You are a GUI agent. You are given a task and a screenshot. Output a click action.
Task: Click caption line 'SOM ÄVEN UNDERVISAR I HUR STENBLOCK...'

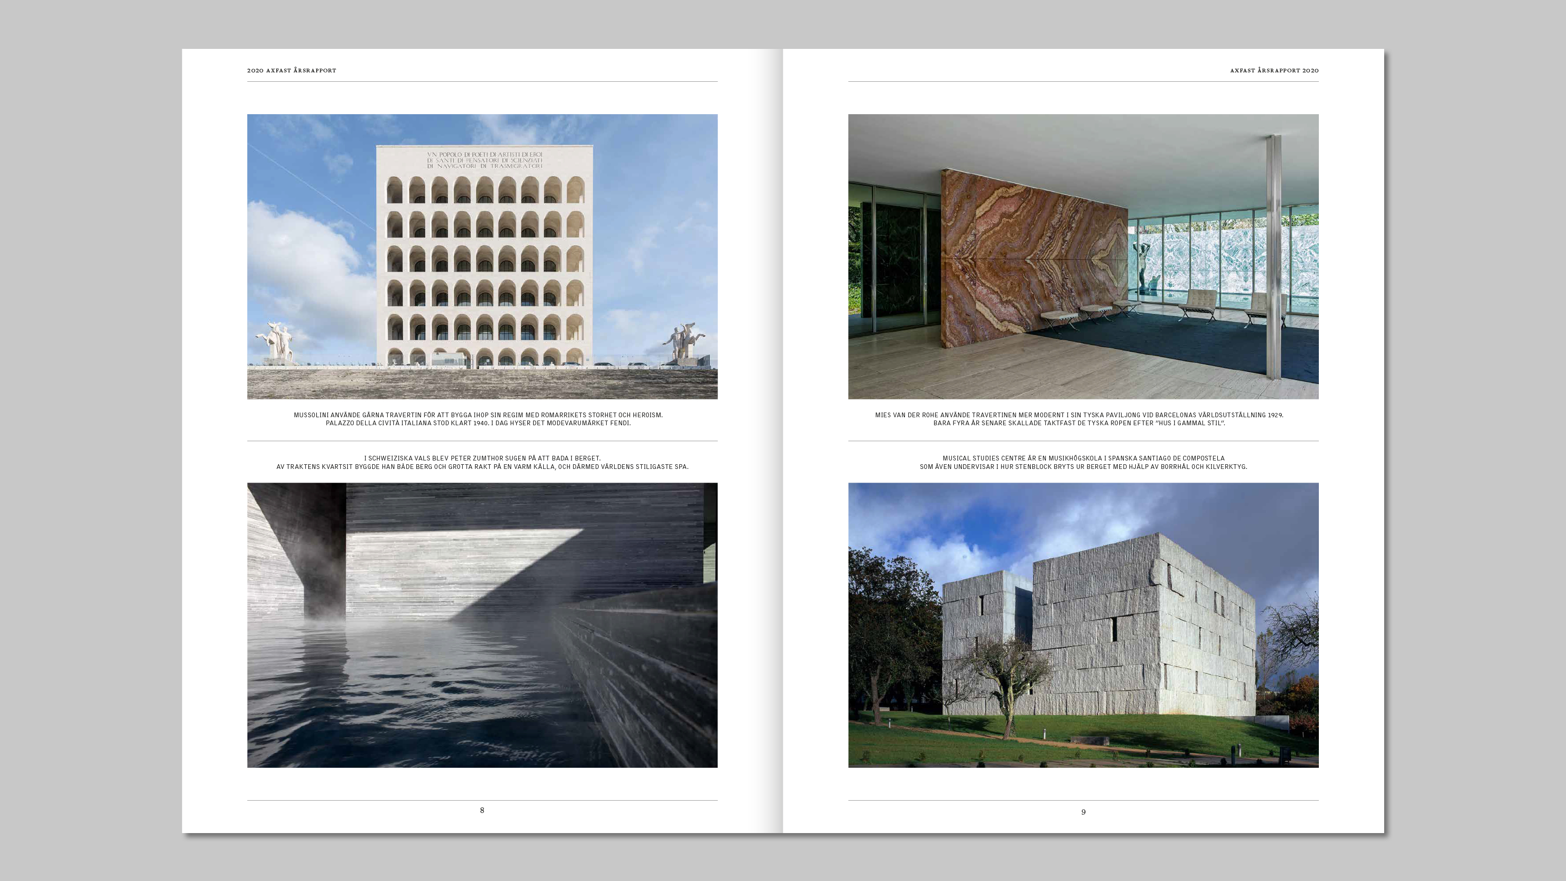pyautogui.click(x=1083, y=467)
